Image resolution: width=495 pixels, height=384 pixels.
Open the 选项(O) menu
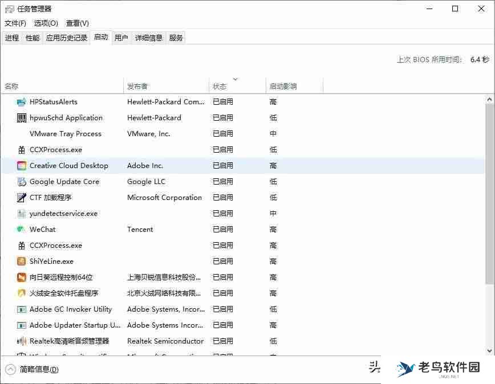(x=46, y=23)
